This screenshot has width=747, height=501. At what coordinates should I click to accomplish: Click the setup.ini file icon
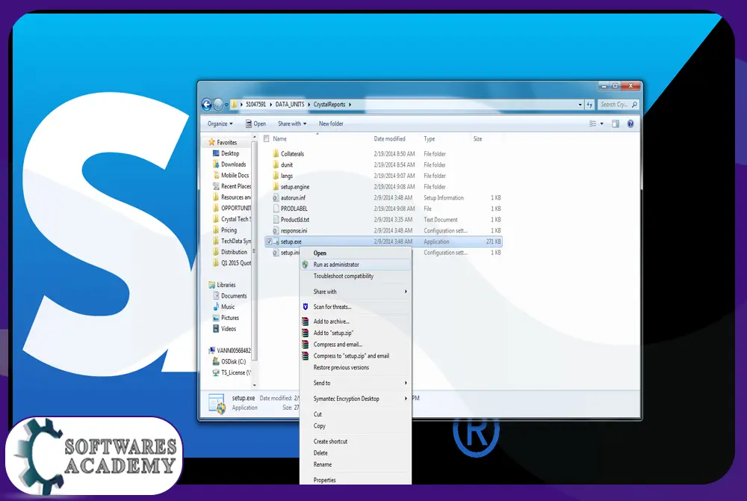(276, 253)
